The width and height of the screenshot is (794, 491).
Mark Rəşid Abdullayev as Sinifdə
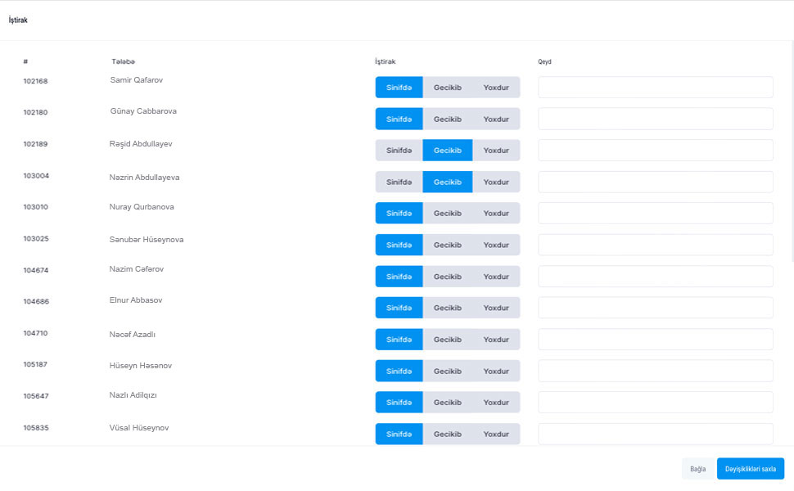point(399,151)
